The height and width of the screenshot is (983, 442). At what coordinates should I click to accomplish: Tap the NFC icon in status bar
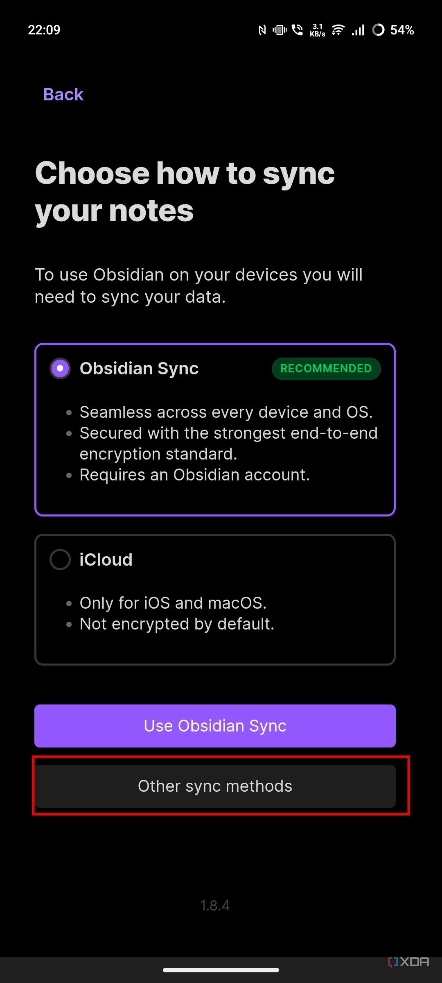pos(262,30)
